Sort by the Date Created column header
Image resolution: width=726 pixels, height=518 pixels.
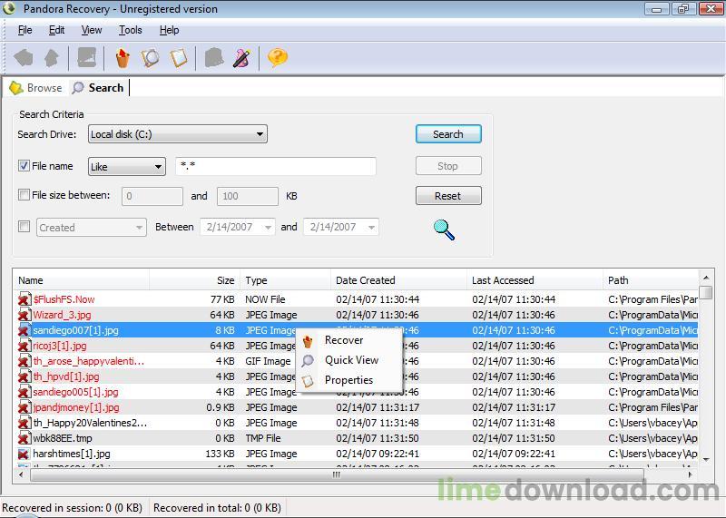click(398, 280)
